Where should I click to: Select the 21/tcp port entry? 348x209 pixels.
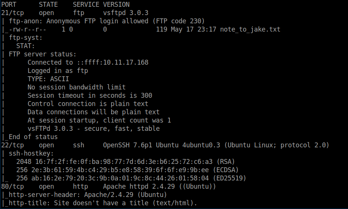click(x=12, y=13)
